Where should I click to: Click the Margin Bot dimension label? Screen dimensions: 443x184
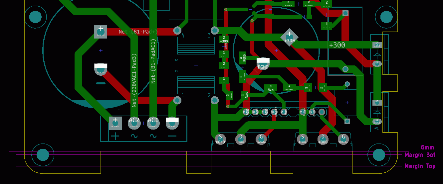420,155
